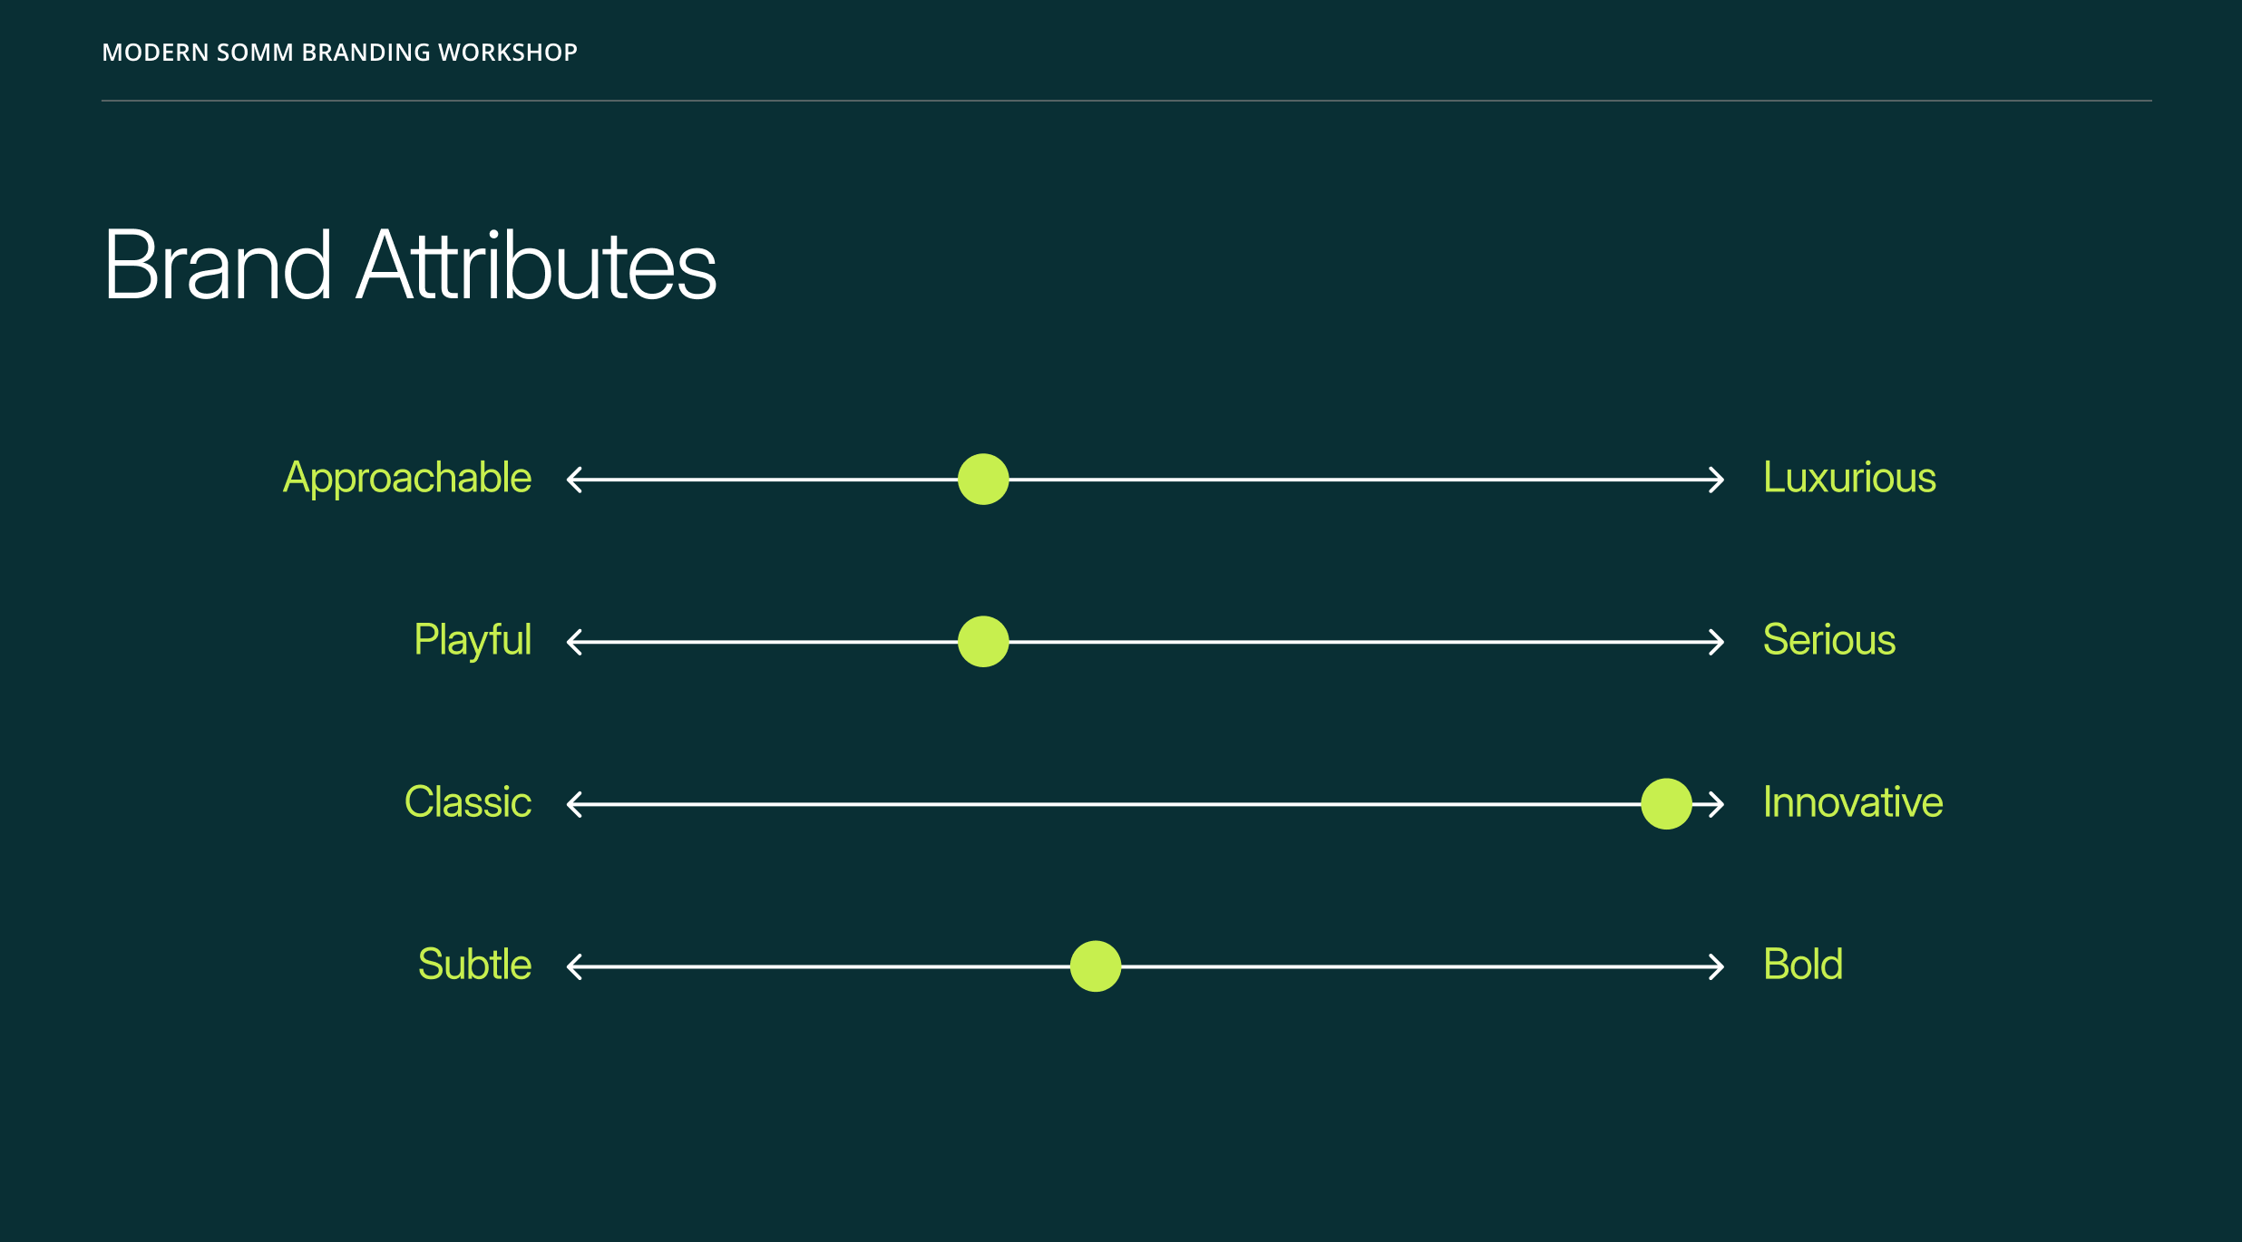Click the left arrowhead next to Classic
2242x1242 pixels.
coord(574,804)
